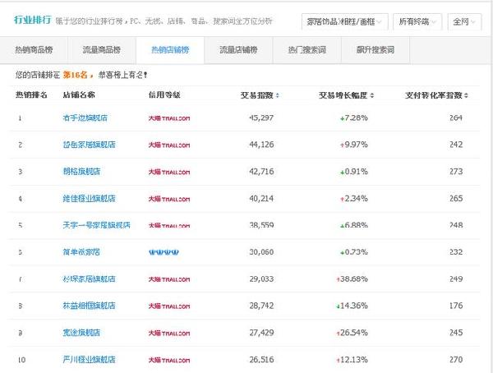Open shop link 艳佳框业旗舰店

(89, 199)
